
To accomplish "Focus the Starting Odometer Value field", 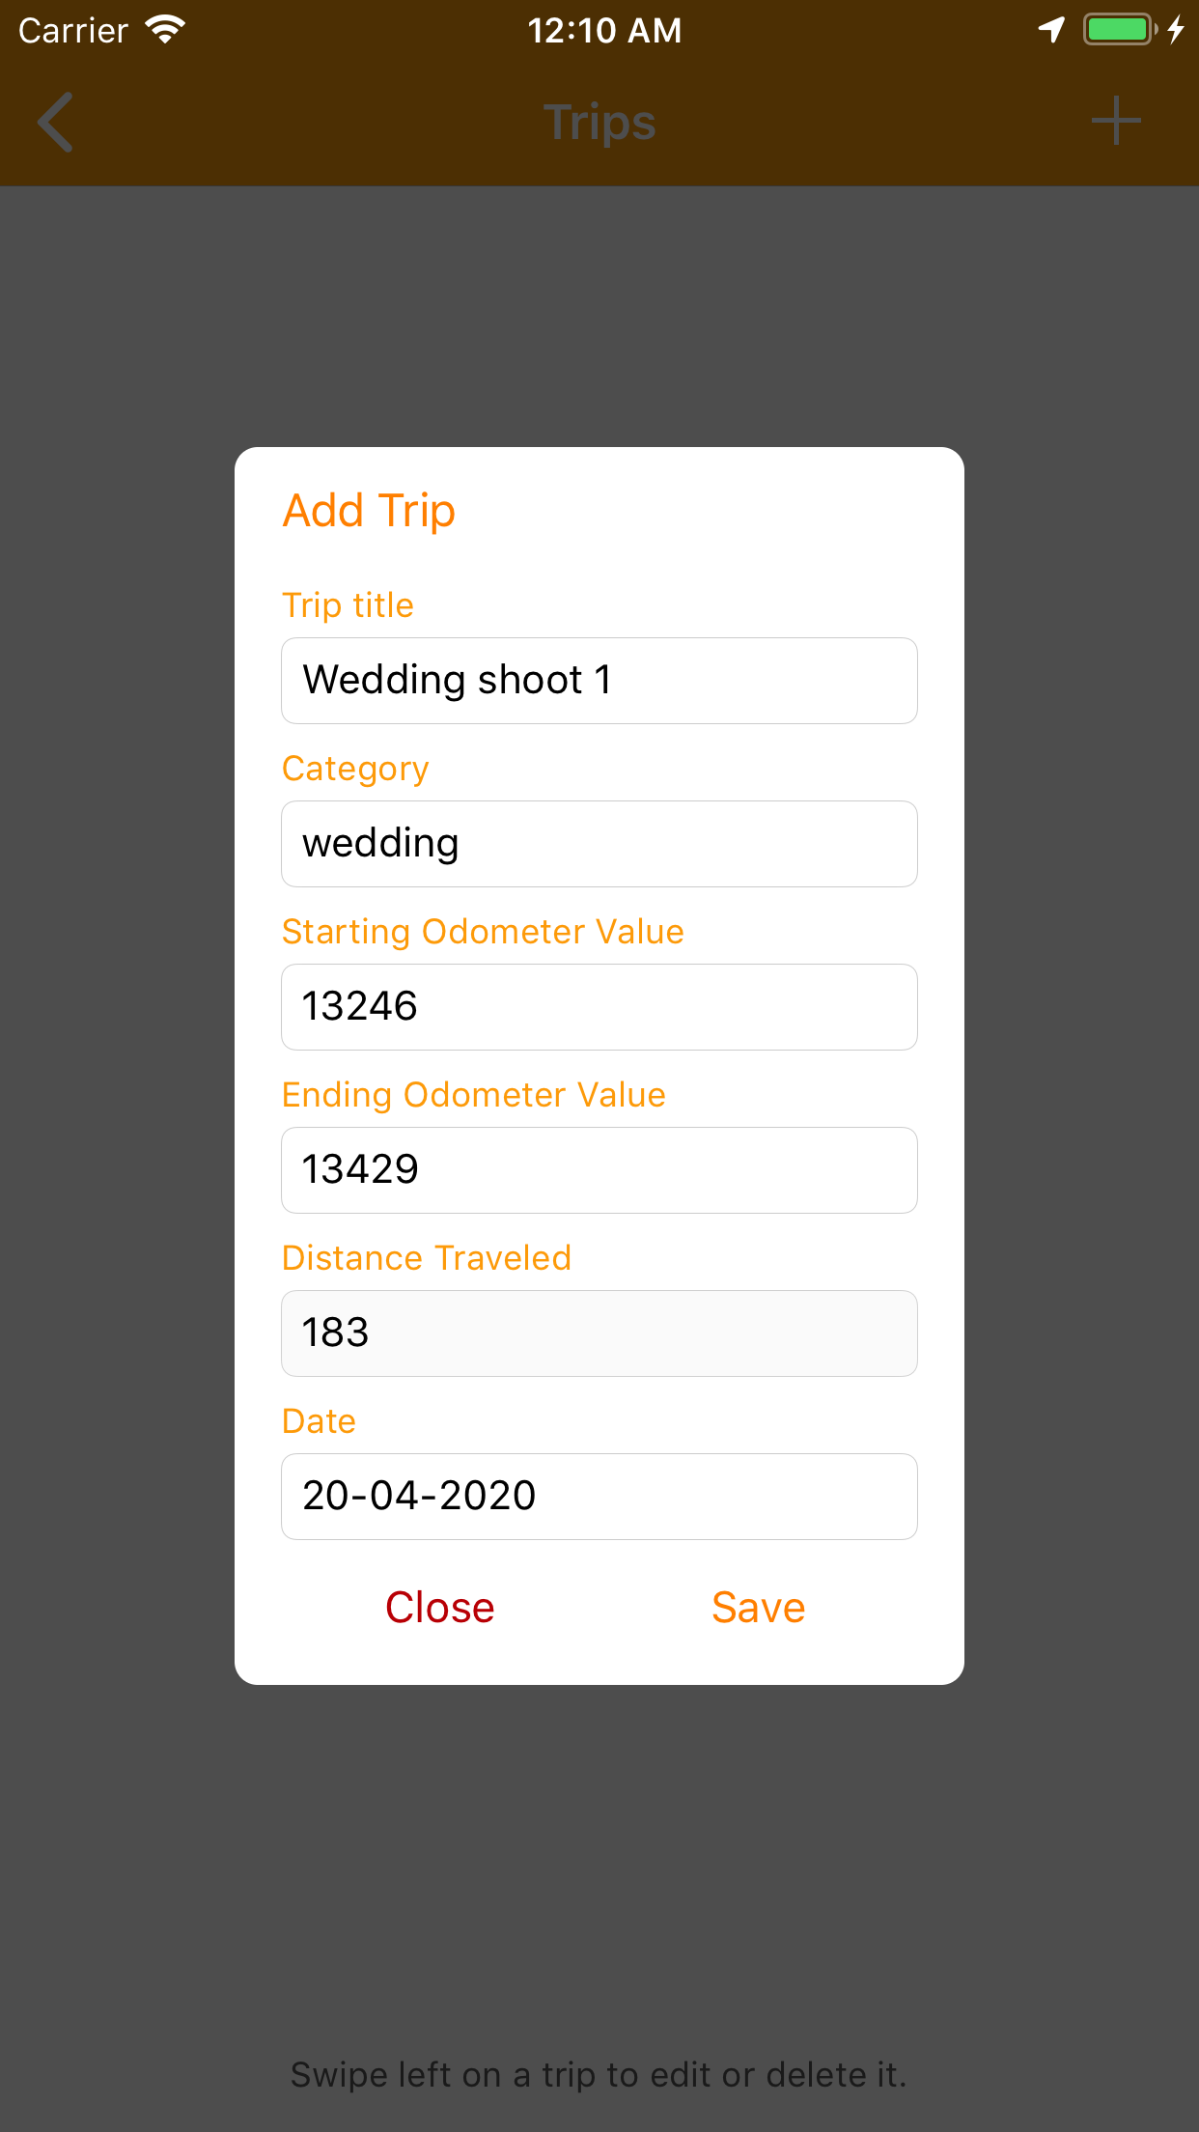I will click(x=599, y=1007).
